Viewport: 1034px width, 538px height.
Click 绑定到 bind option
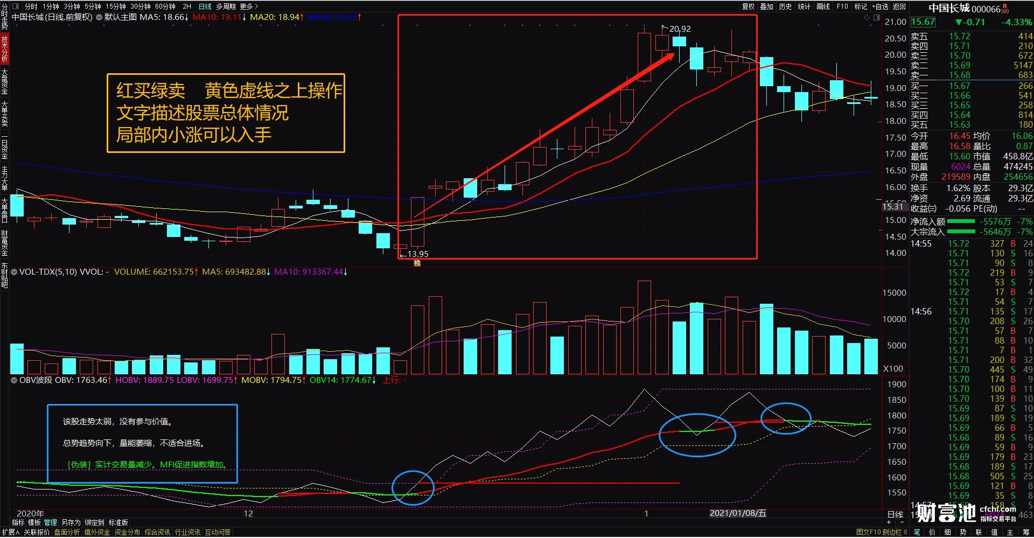pos(94,522)
